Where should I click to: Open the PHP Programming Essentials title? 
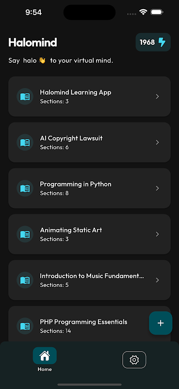[84, 322]
